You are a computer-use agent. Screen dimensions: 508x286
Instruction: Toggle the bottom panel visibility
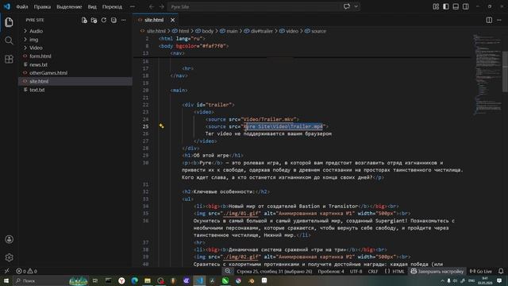pyautogui.click(x=456, y=6)
